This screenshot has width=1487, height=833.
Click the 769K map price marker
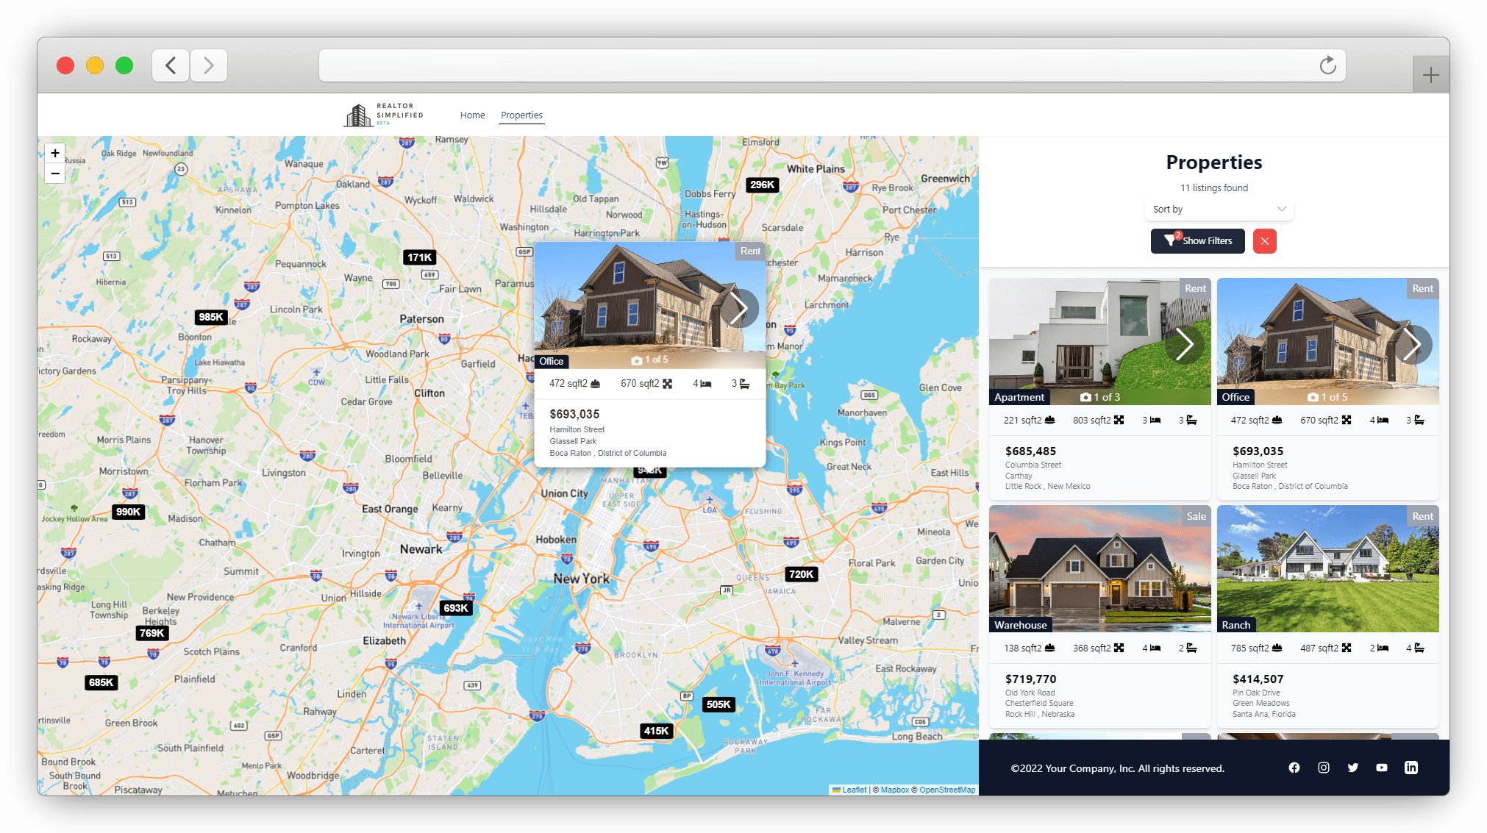(x=152, y=633)
